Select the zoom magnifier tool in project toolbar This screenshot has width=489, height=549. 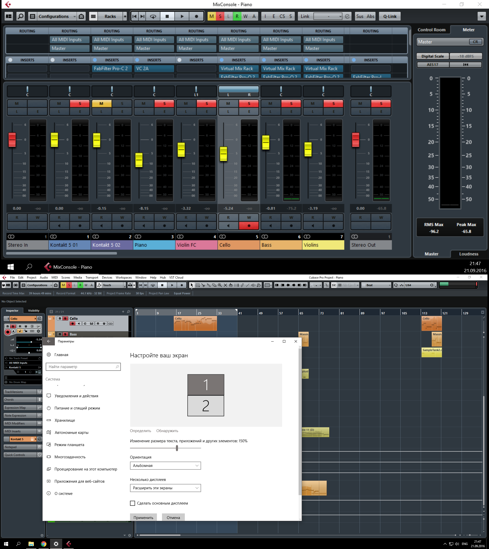220,285
